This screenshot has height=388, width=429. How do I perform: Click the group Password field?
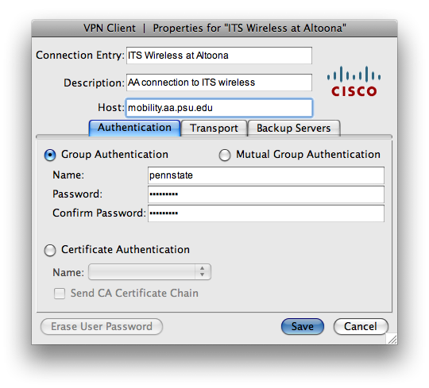click(266, 194)
